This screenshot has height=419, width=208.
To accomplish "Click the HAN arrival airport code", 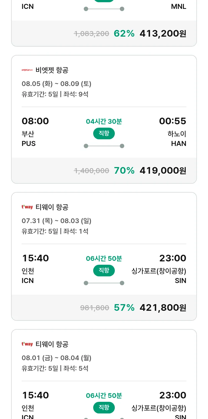I will tap(179, 144).
